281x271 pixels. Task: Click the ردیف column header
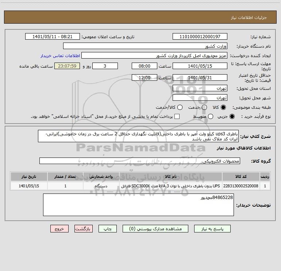[x=265, y=176]
